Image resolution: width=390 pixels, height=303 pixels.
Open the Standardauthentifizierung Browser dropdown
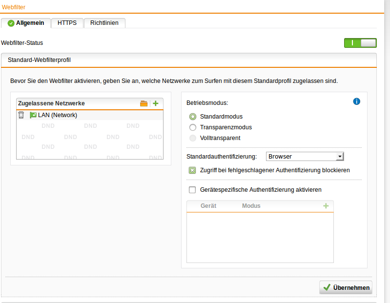pyautogui.click(x=305, y=157)
